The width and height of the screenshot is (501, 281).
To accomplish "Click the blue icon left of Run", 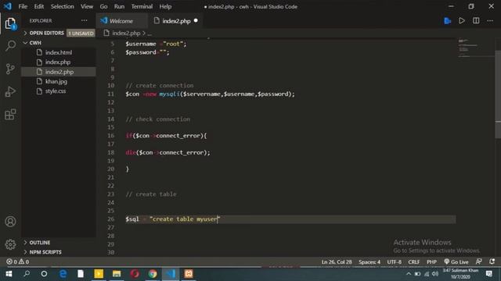I will [447, 21].
